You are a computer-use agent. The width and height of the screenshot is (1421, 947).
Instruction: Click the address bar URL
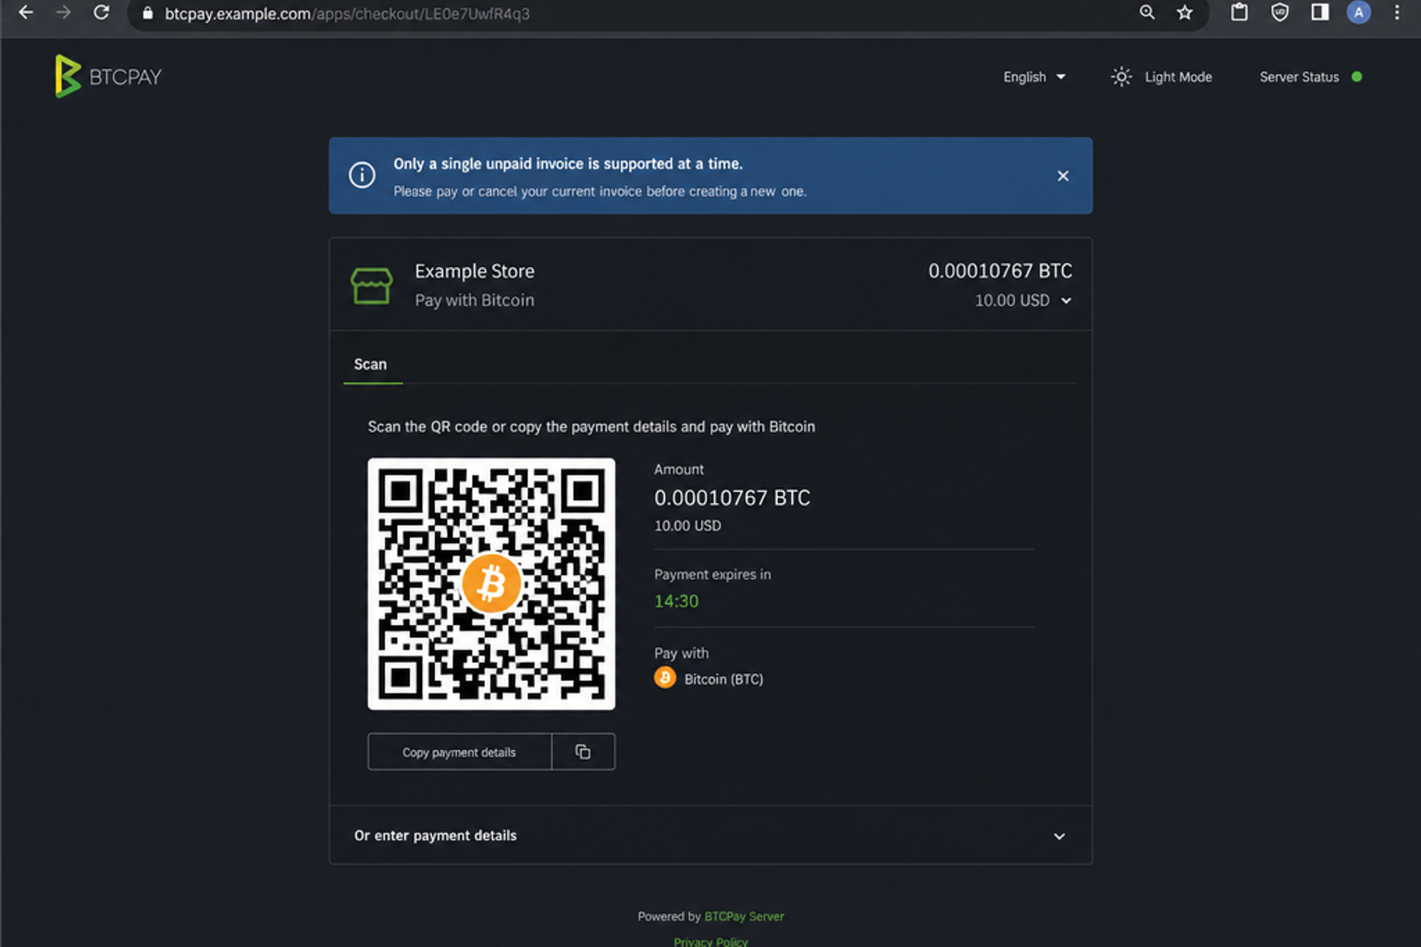point(347,14)
